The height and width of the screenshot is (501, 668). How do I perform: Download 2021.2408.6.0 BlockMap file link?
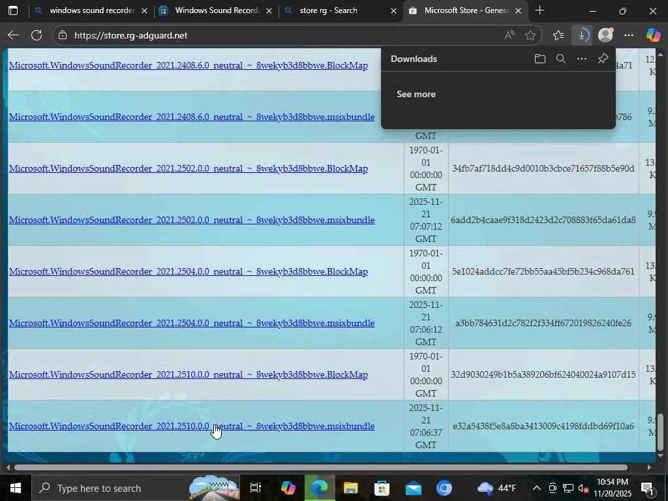tap(189, 66)
